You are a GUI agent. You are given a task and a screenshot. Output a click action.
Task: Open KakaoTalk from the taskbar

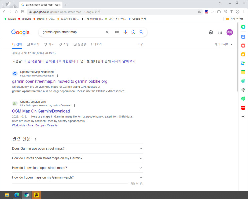36,195
